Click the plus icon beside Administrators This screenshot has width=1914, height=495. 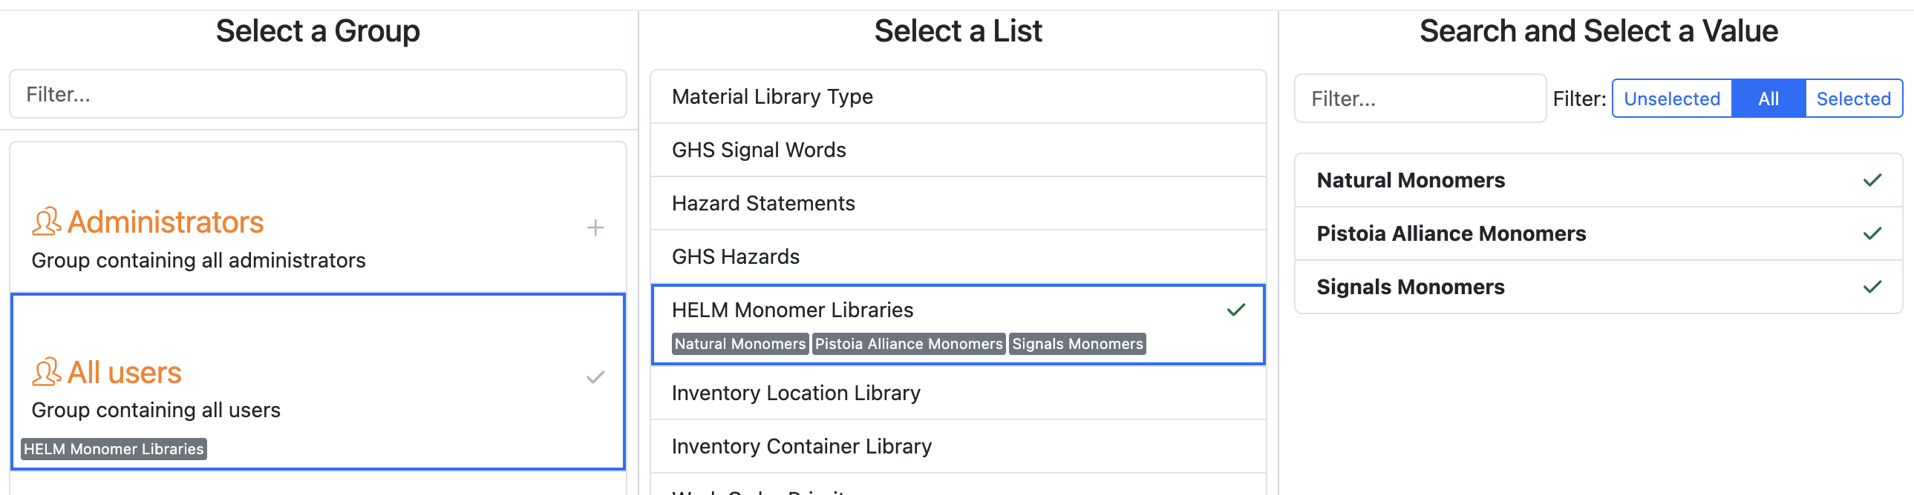595,227
